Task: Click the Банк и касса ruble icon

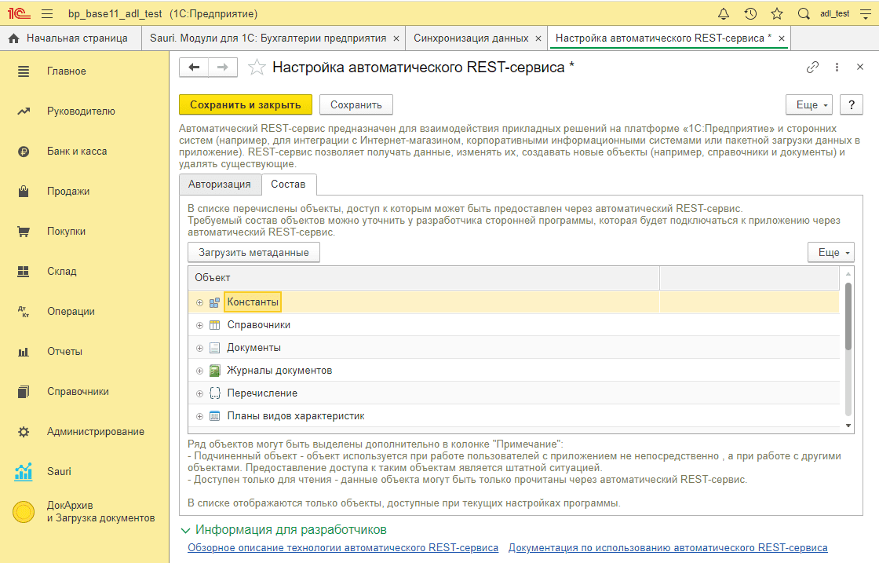Action: pyautogui.click(x=24, y=152)
